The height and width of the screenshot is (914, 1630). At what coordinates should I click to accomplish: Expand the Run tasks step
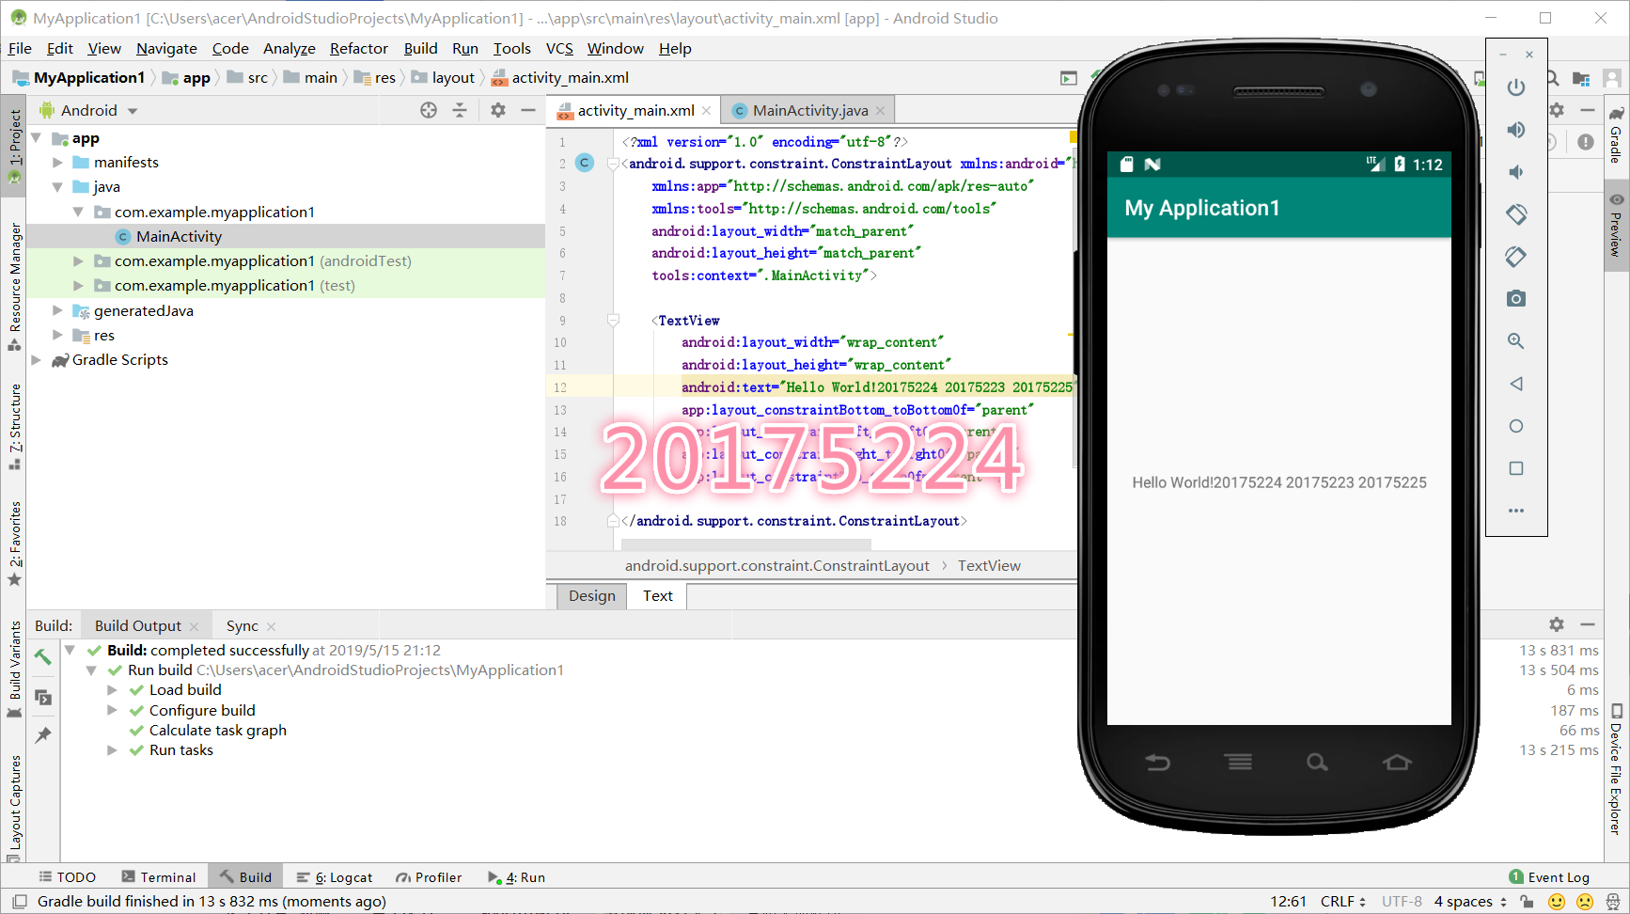point(112,750)
